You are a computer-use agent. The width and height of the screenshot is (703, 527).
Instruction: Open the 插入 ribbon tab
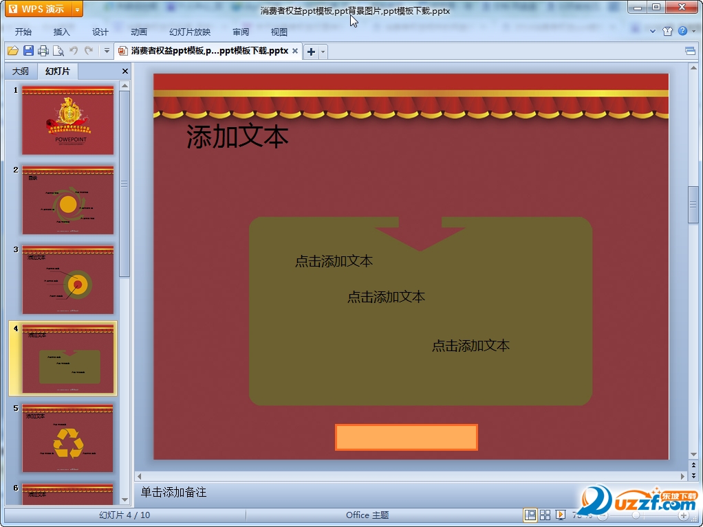62,32
